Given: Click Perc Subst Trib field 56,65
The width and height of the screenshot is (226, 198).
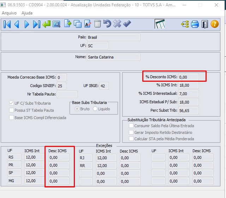Looking at the screenshot, I should 188,110.
